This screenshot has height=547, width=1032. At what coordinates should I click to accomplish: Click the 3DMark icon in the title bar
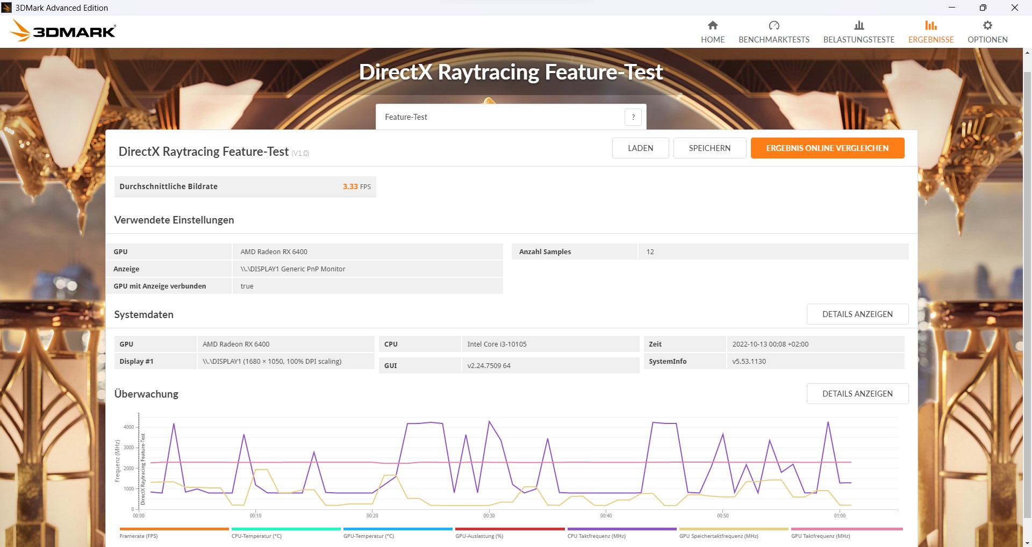pos(7,8)
